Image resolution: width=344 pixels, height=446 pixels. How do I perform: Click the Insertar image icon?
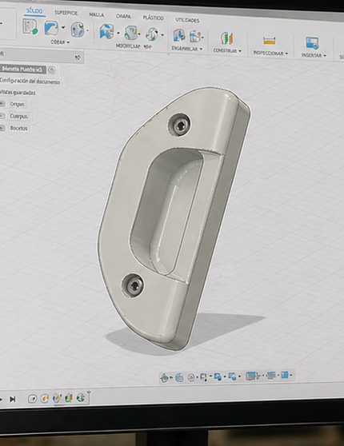pos(312,43)
